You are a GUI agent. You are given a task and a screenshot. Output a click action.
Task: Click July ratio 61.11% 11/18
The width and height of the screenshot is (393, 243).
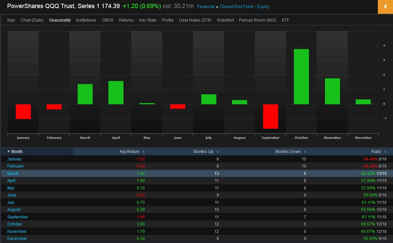coord(374,202)
